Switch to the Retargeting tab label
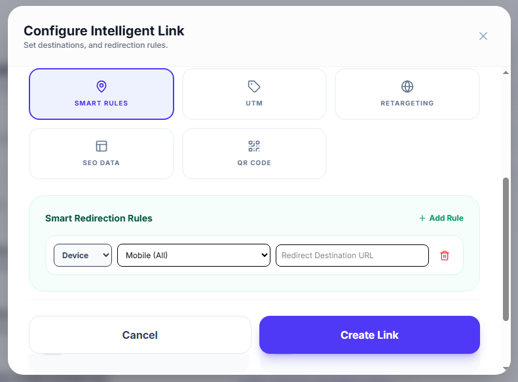 [x=407, y=103]
